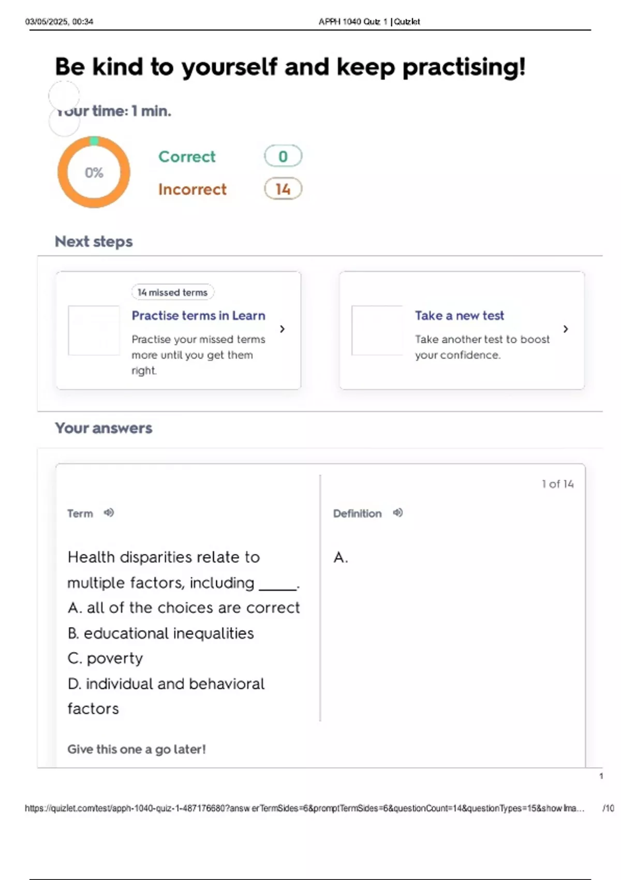Click the health disparities question text
Viewport: 621px width, 880px height.
tap(183, 569)
